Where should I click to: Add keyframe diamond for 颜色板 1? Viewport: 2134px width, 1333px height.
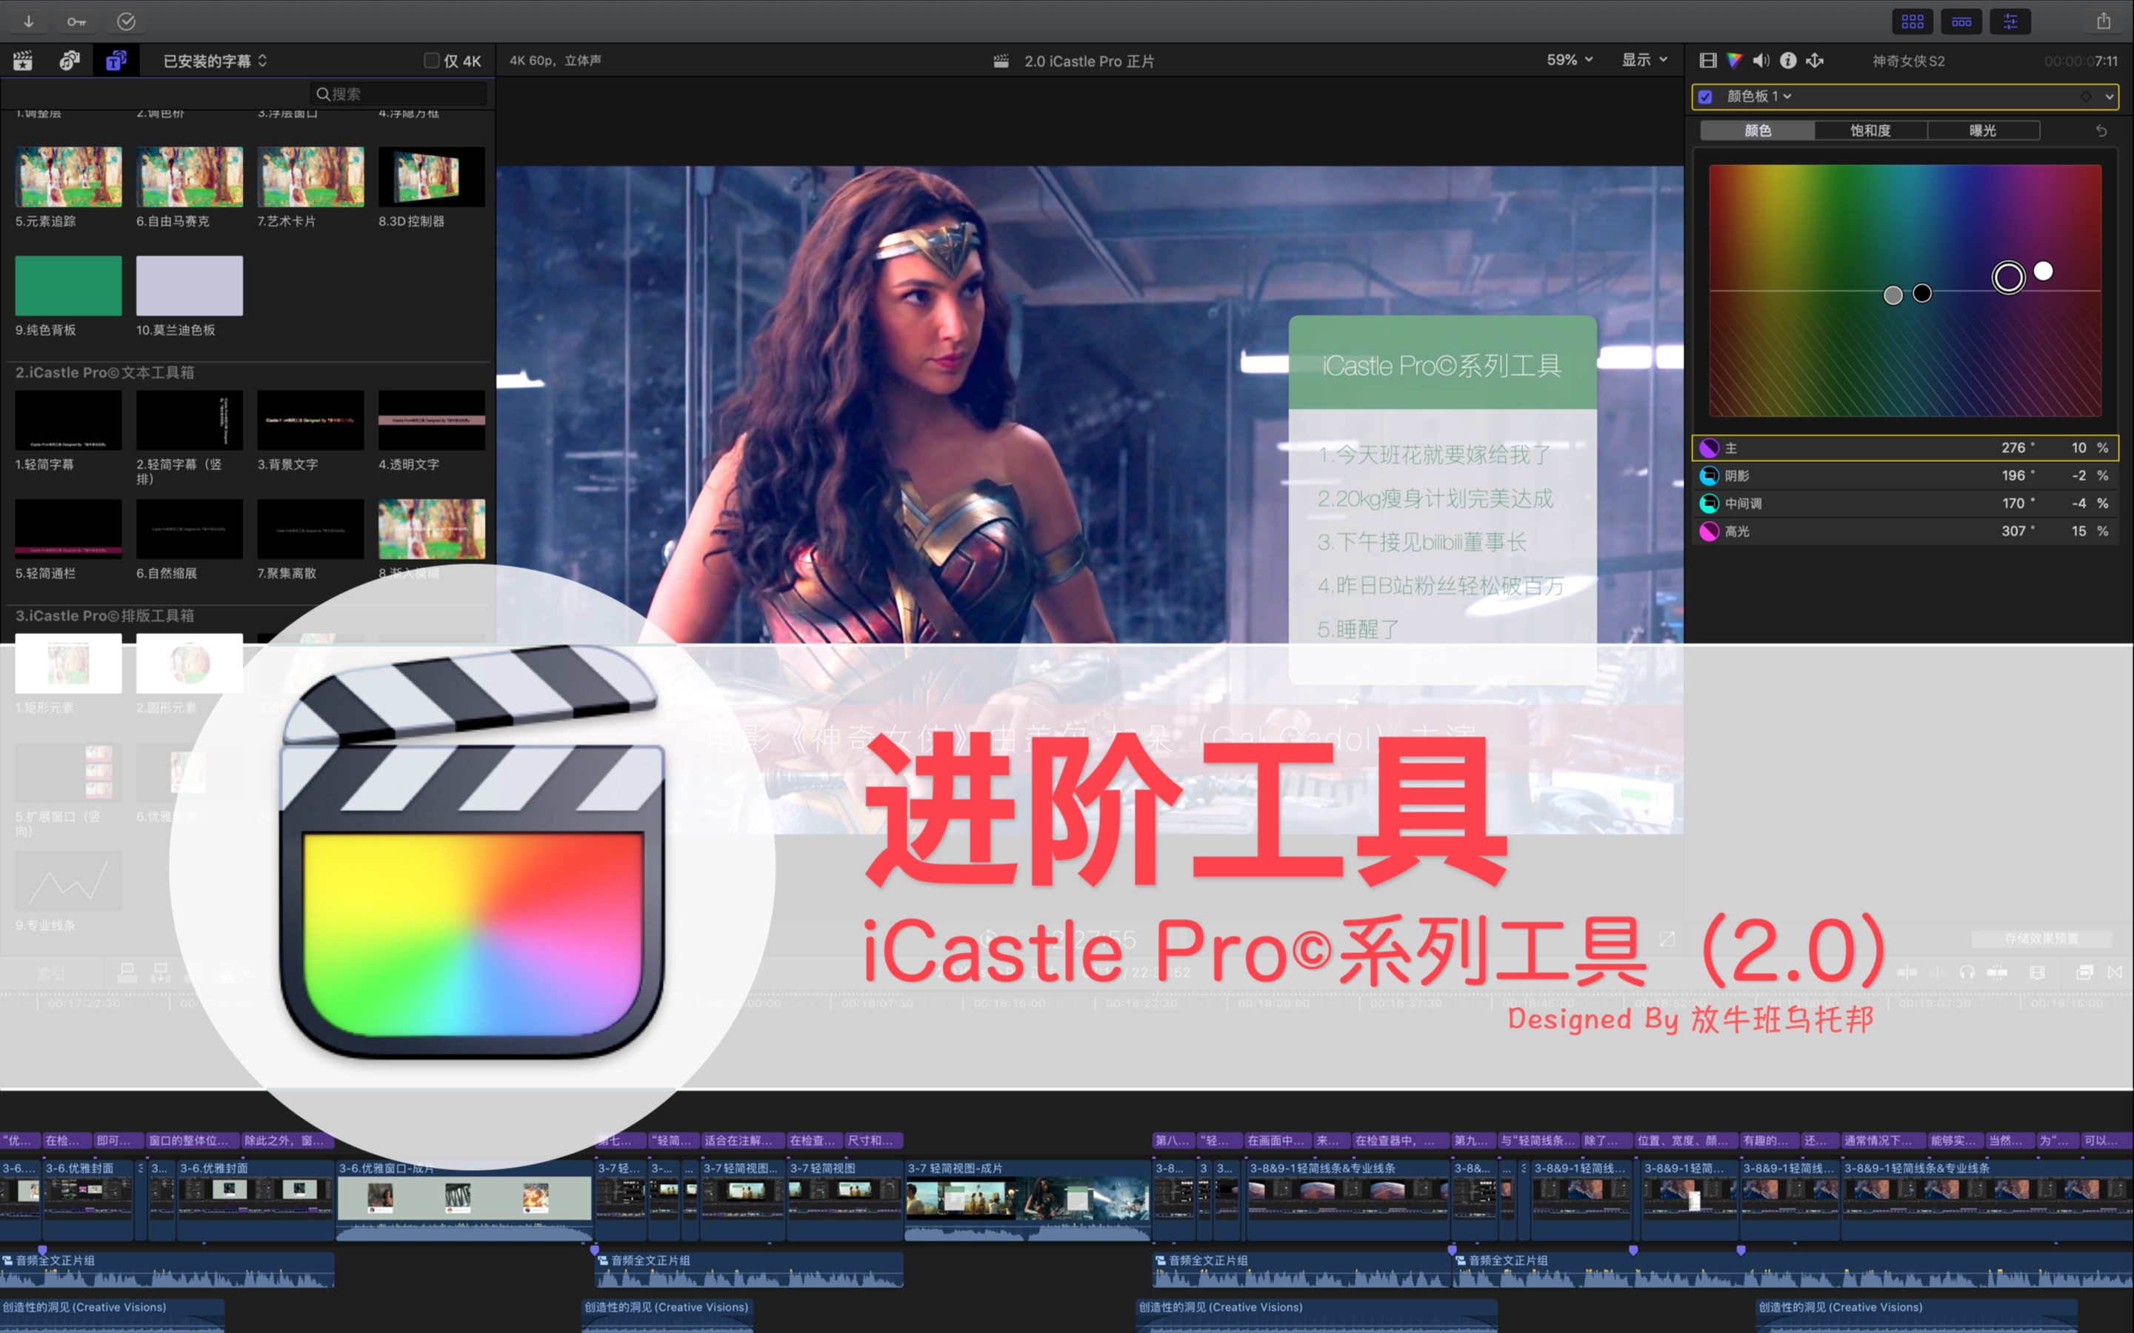(x=2087, y=96)
